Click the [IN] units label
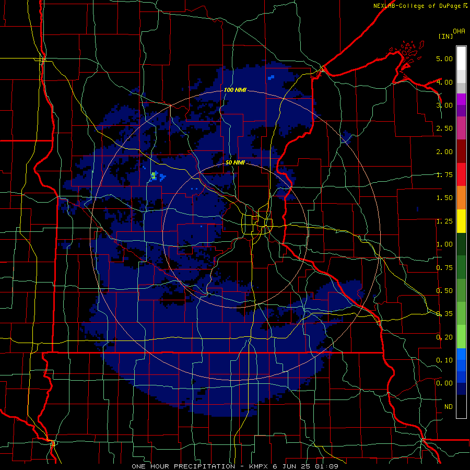The width and height of the screenshot is (470, 470). (x=445, y=36)
